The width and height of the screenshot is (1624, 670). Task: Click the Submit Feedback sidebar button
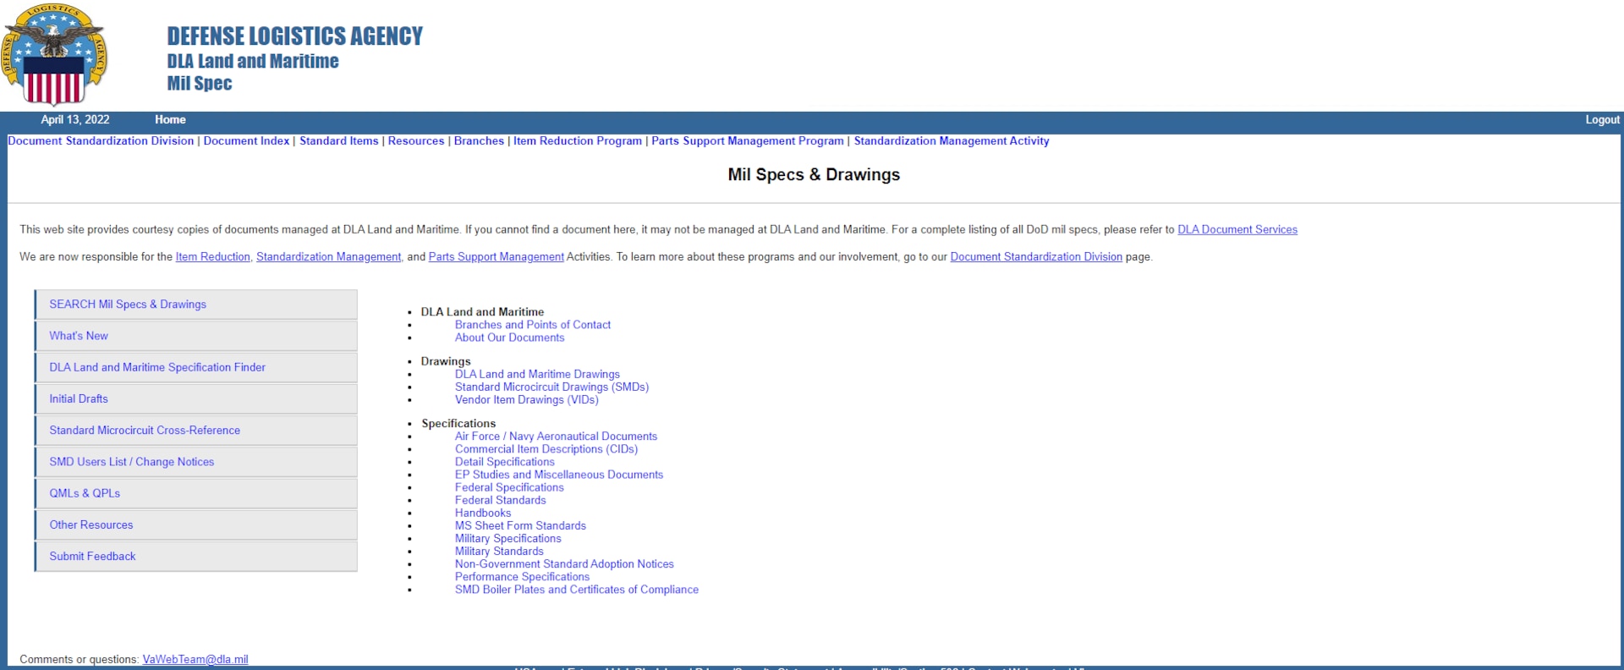tap(196, 557)
